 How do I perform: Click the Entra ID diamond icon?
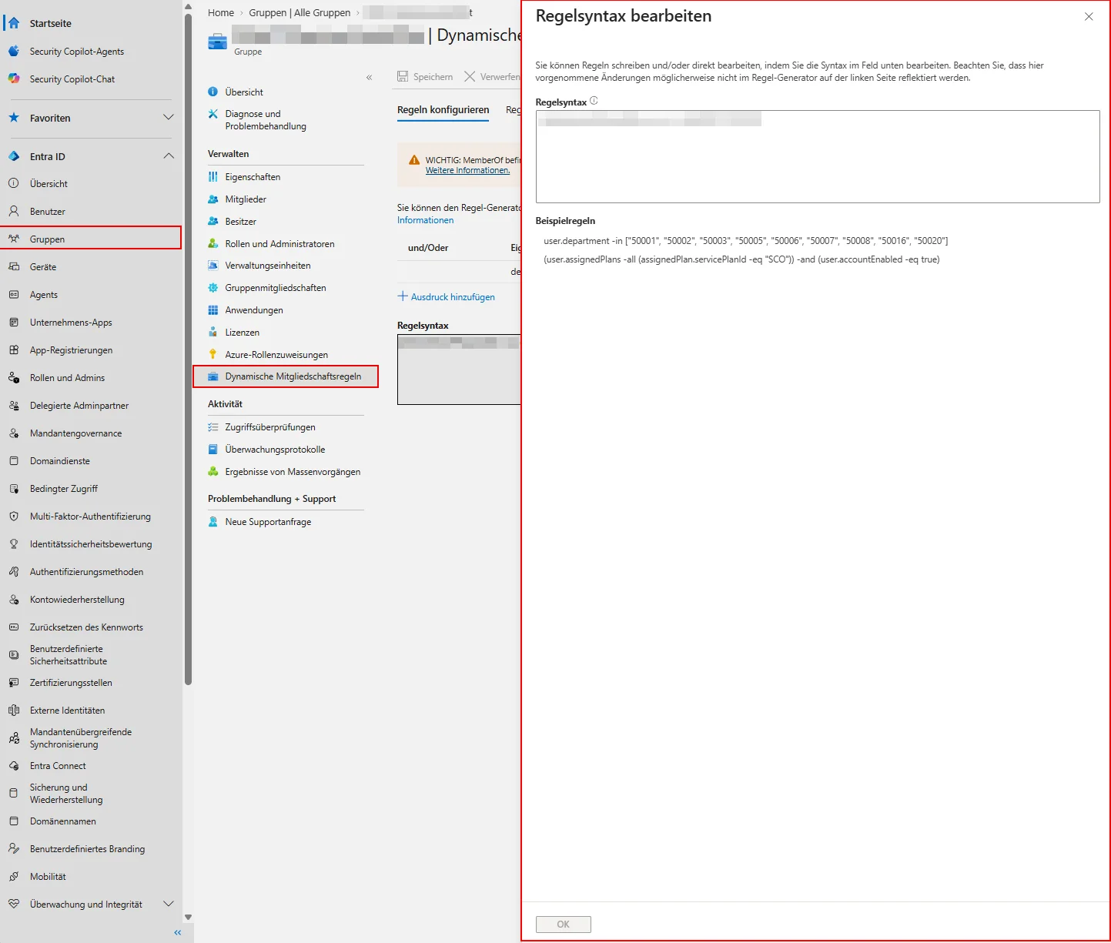pyautogui.click(x=14, y=156)
